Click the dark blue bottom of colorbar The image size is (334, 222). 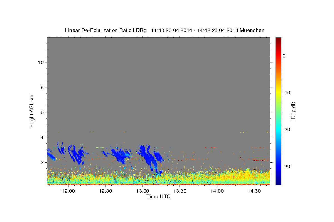(x=278, y=183)
